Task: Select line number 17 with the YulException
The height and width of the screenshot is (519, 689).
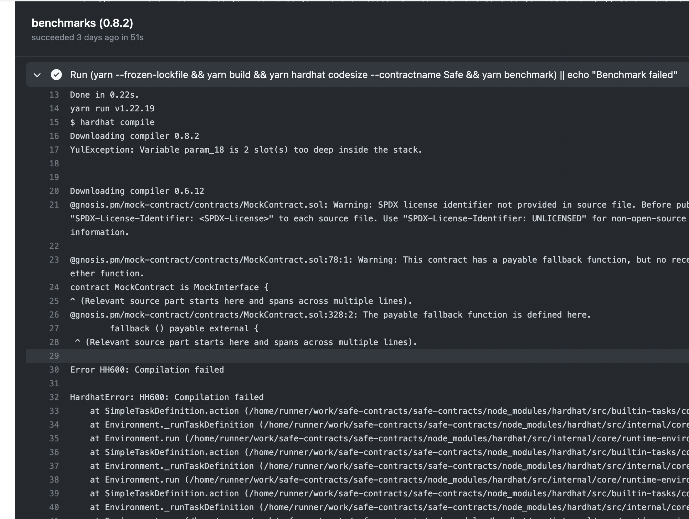Action: (x=54, y=150)
